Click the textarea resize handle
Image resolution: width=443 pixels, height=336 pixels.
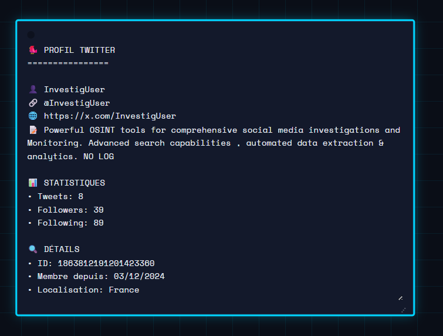[x=404, y=310]
